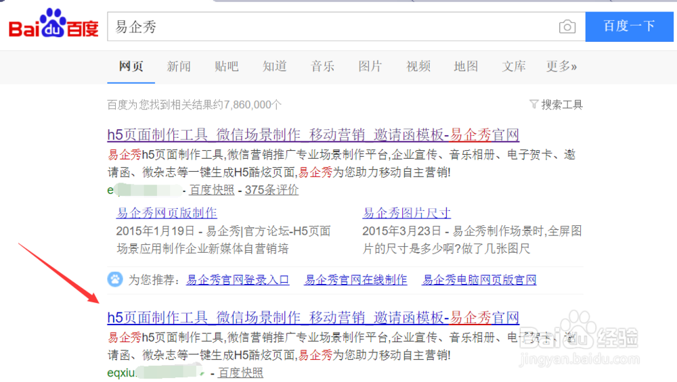Open recommended 易企秀官网在线制作 link
This screenshot has width=677, height=382.
[x=356, y=280]
